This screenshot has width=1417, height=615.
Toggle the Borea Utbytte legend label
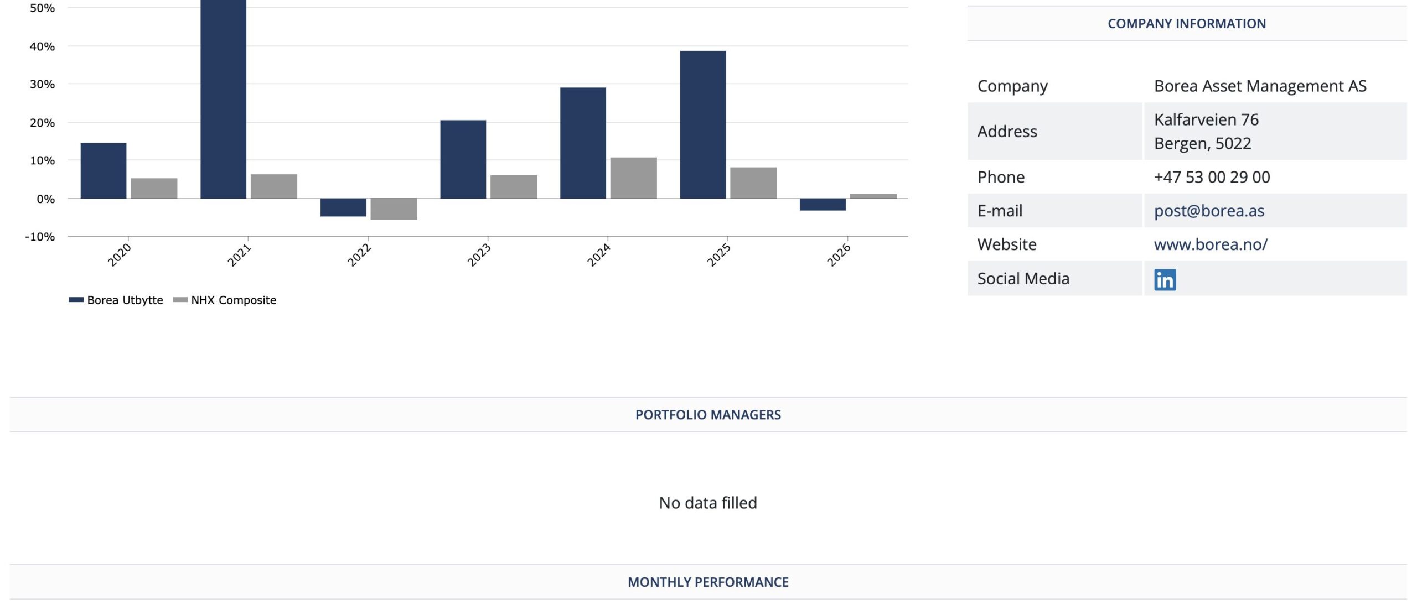click(x=125, y=300)
